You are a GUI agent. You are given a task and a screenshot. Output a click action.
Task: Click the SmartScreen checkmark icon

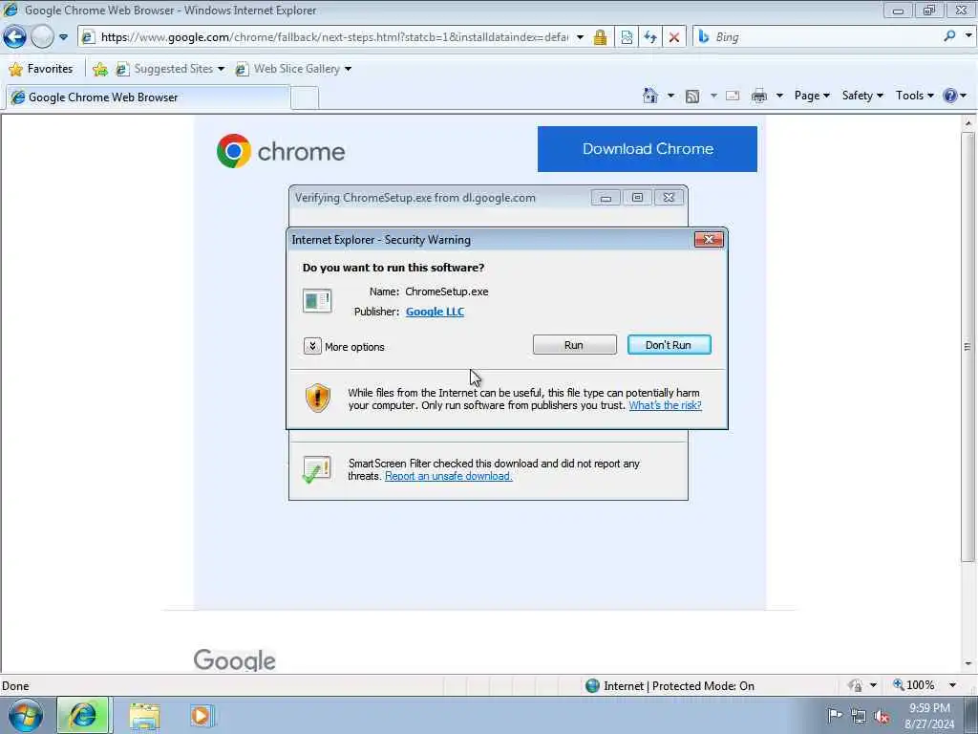pyautogui.click(x=316, y=469)
